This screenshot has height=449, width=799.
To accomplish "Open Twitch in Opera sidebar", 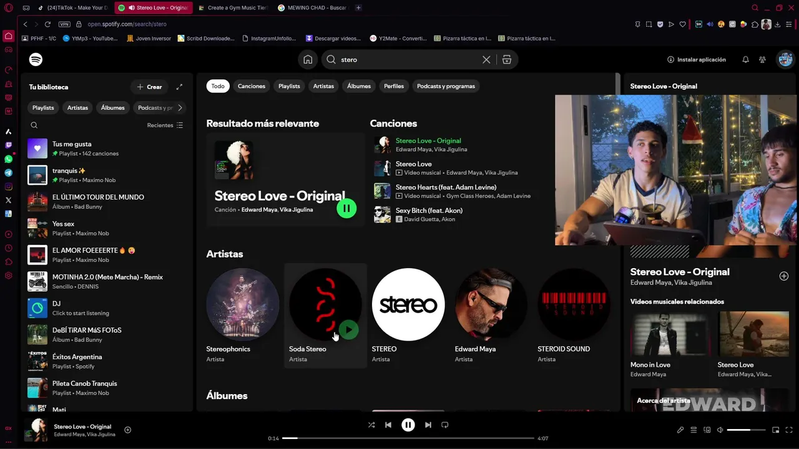I will (8, 145).
